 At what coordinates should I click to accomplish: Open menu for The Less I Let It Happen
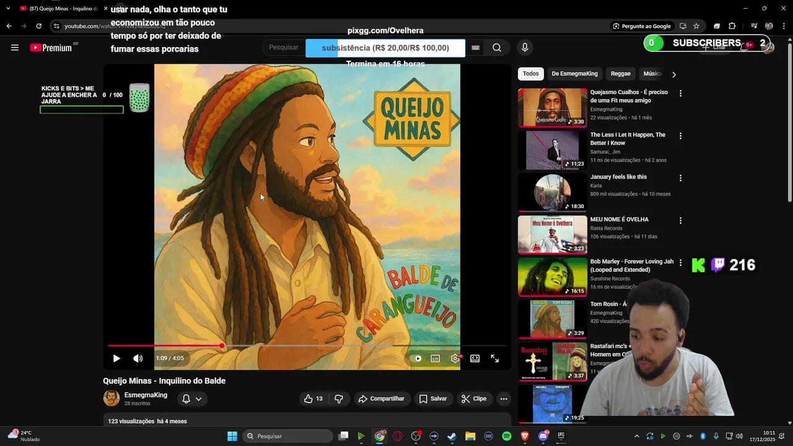tap(680, 136)
